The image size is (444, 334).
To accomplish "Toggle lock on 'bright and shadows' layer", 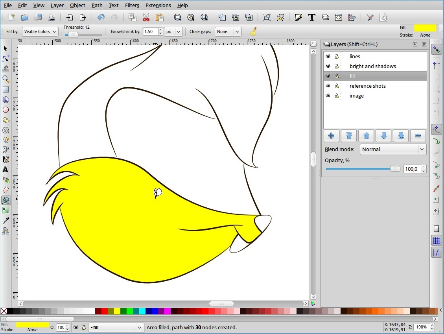I will click(337, 66).
